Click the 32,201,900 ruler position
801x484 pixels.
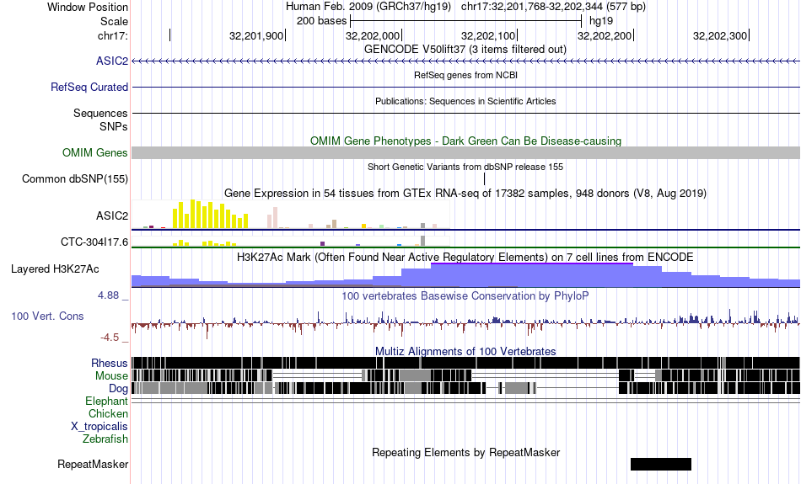click(256, 35)
